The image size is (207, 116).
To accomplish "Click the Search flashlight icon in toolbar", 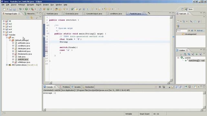I will click(x=64, y=9).
